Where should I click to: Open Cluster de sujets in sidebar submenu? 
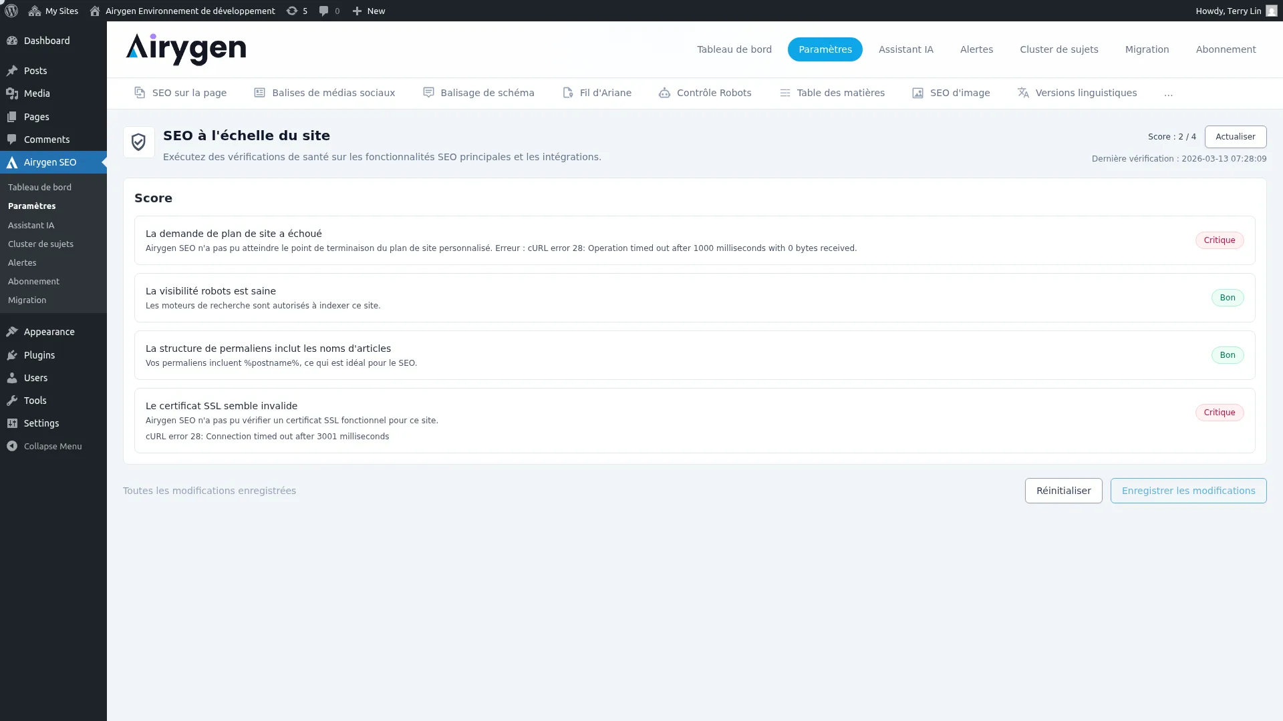pos(41,244)
